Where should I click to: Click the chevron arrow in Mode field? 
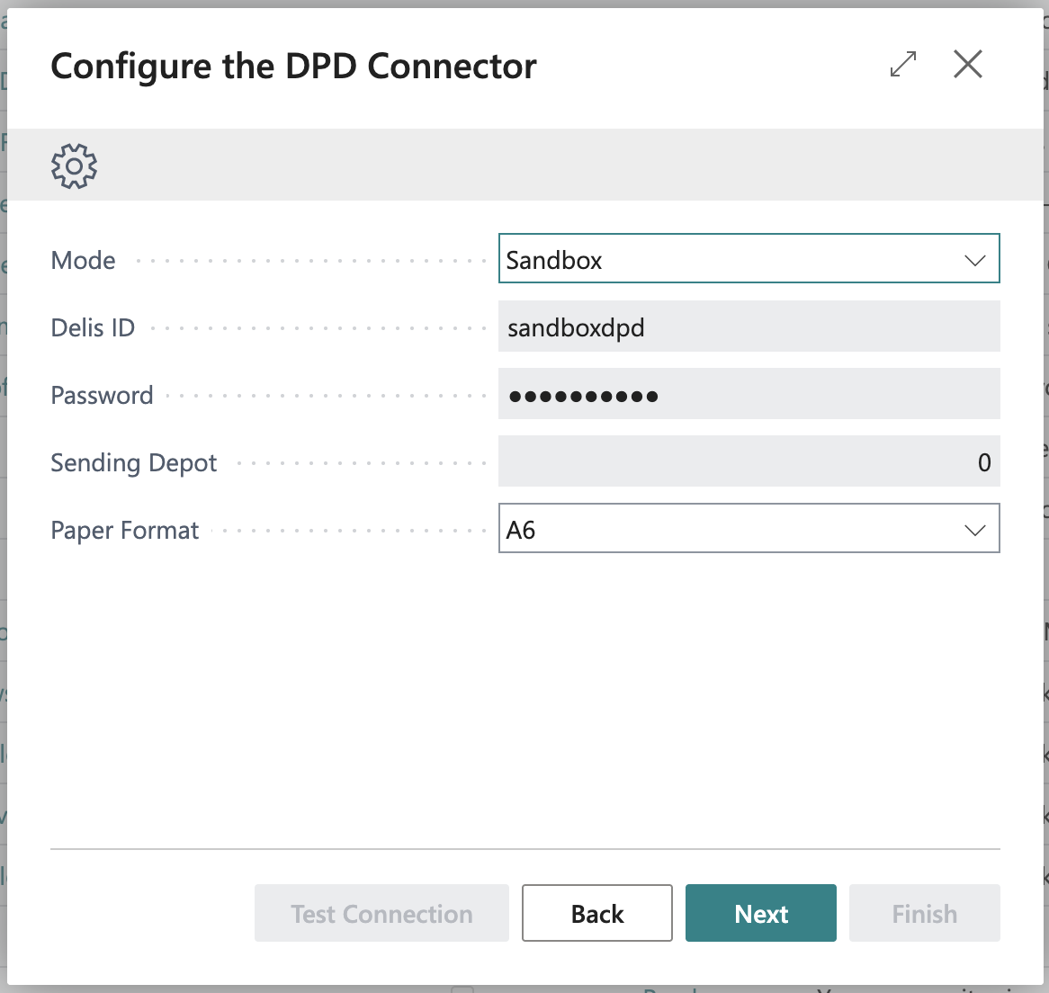pyautogui.click(x=975, y=260)
